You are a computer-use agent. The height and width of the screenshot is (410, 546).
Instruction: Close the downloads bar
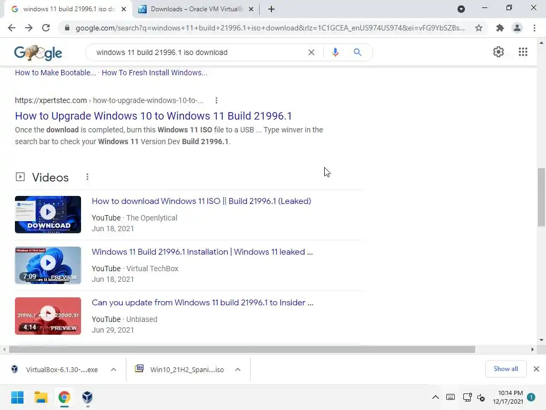click(536, 369)
